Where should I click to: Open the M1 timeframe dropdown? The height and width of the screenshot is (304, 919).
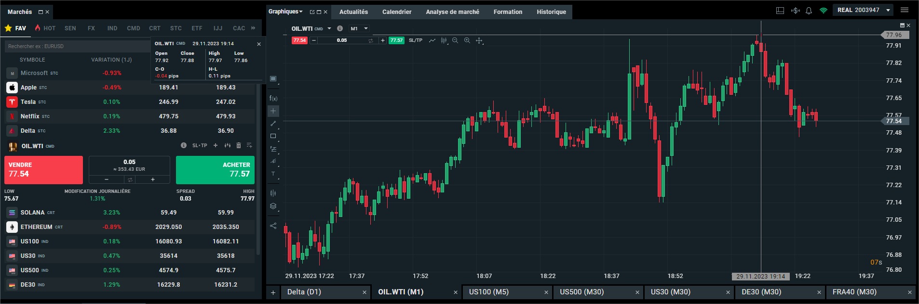point(359,28)
